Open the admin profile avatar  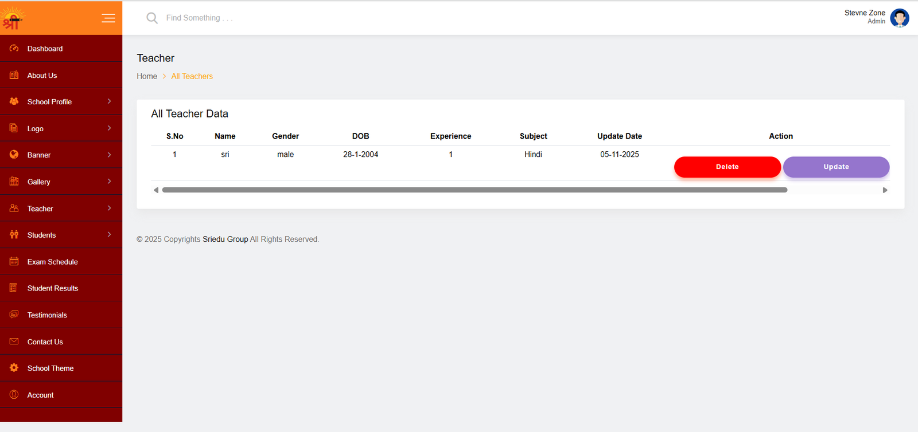(x=899, y=18)
